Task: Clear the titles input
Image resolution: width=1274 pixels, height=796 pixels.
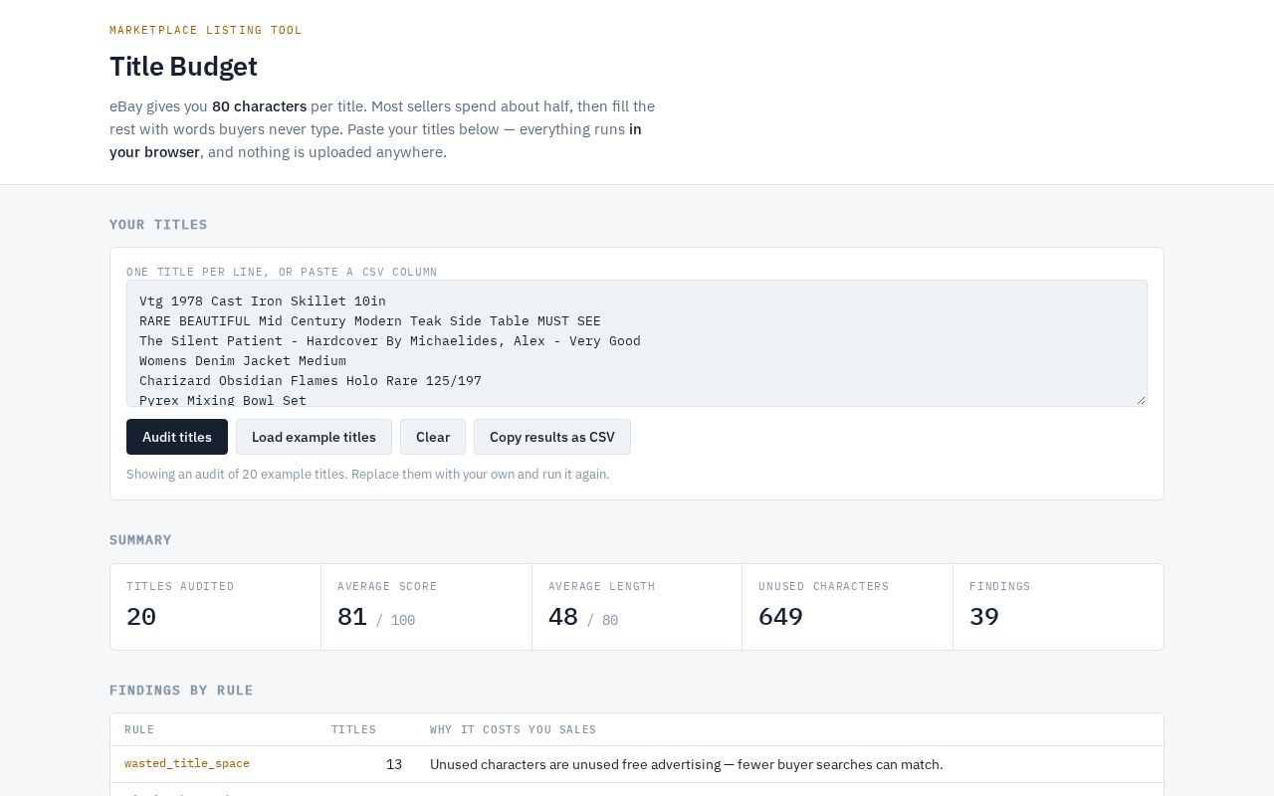Action: point(433,437)
